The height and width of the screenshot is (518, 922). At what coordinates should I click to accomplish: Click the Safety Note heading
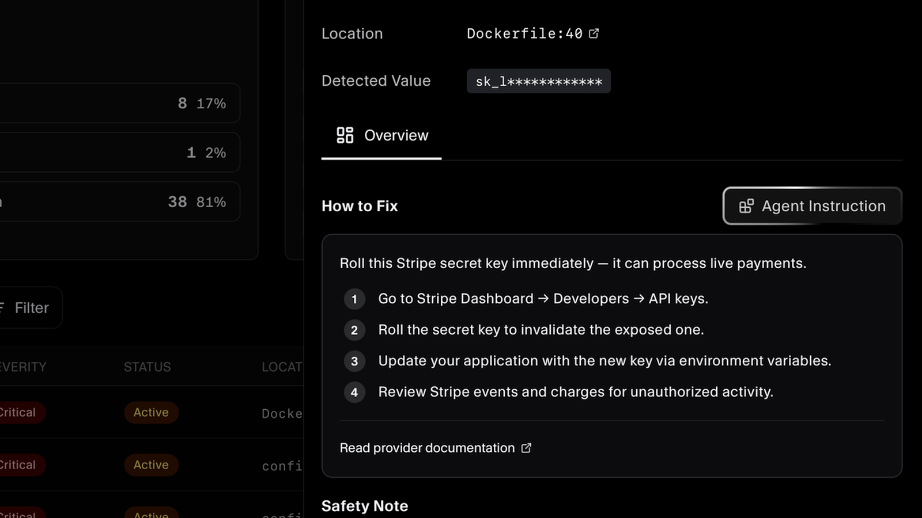(365, 506)
